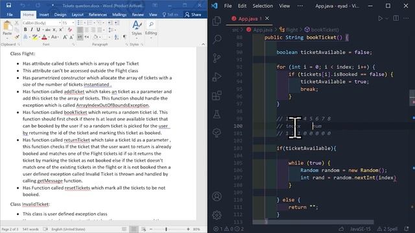
Task: Click the Share button in Word
Action: 193,14
